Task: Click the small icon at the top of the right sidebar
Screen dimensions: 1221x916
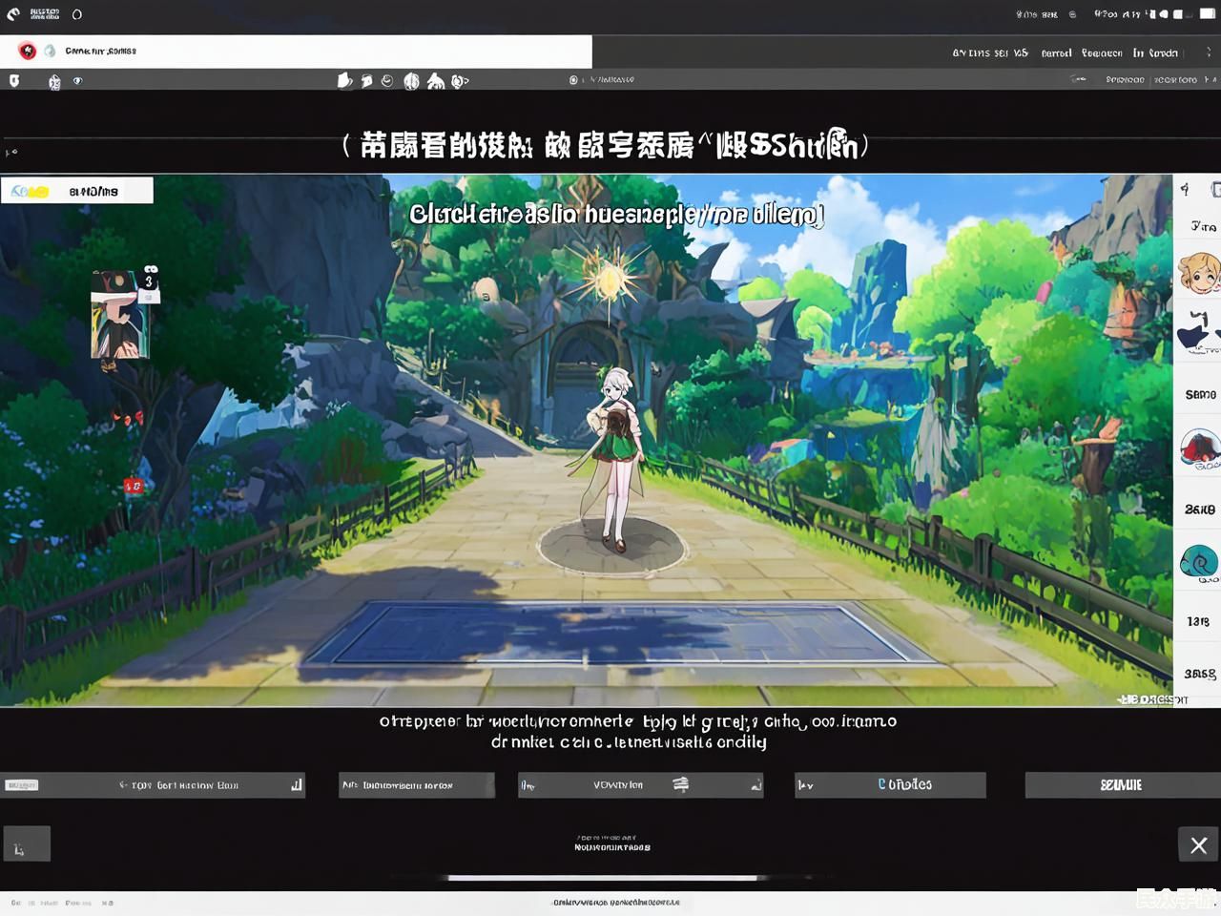Action: 1185,189
